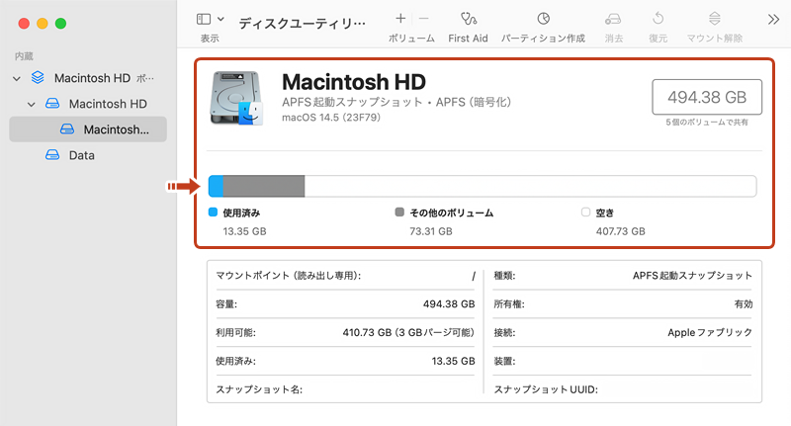The height and width of the screenshot is (426, 791).
Task: Click the 利用可能 row label
Action: (235, 333)
